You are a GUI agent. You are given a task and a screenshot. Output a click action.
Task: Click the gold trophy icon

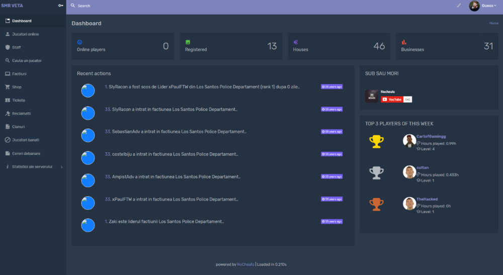pyautogui.click(x=376, y=141)
